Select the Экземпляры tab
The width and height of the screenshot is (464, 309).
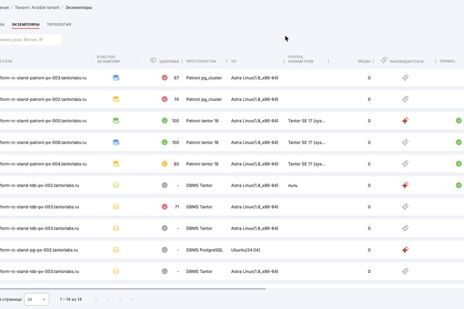[26, 24]
